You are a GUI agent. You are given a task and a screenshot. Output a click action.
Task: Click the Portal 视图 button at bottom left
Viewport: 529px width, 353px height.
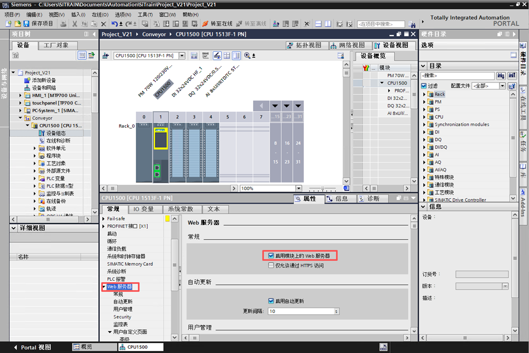[32, 347]
